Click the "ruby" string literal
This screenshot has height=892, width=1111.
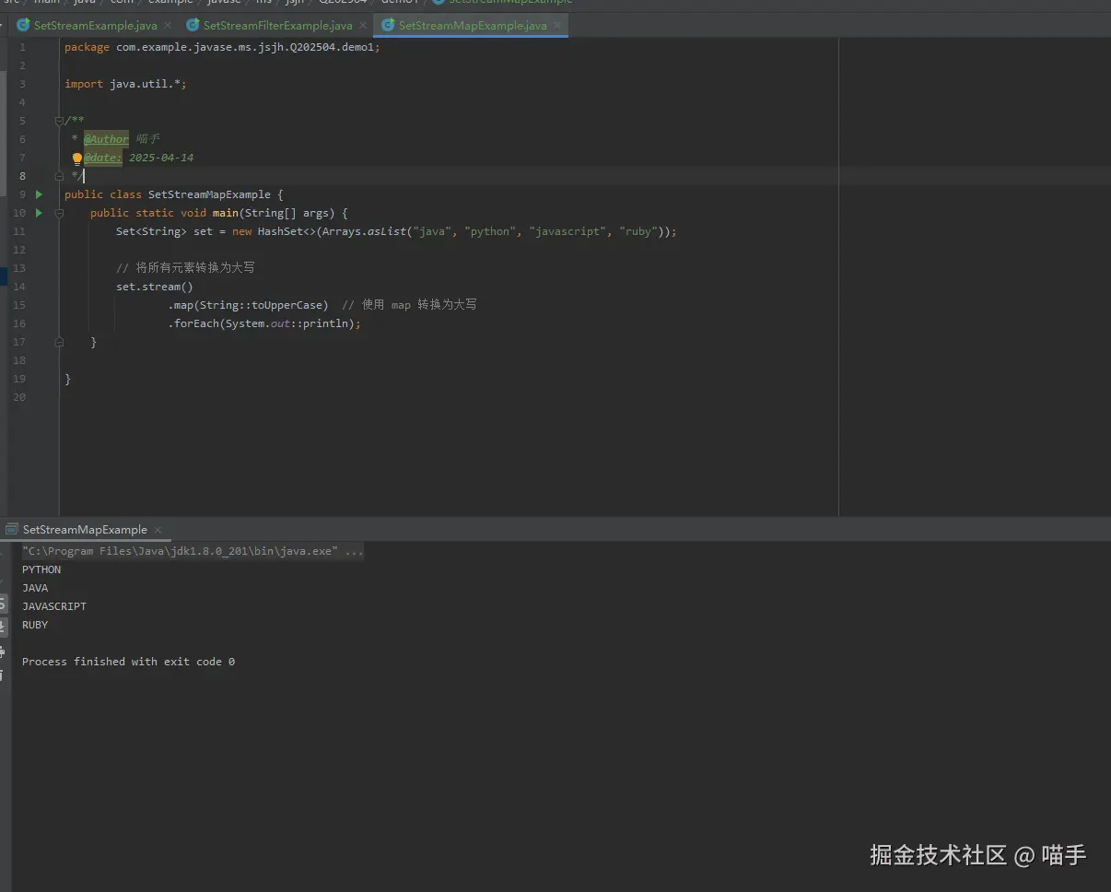[638, 231]
